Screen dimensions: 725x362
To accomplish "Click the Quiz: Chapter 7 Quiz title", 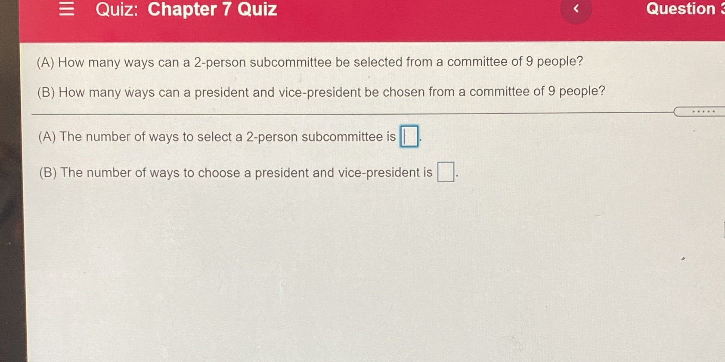I will [x=185, y=9].
